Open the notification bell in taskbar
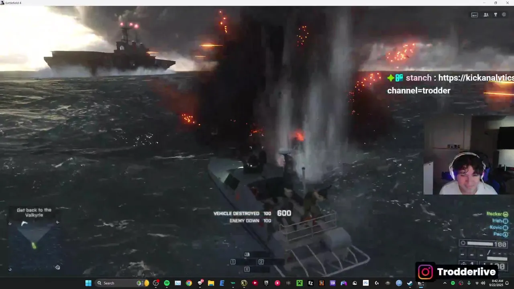The image size is (514, 289). 507,283
